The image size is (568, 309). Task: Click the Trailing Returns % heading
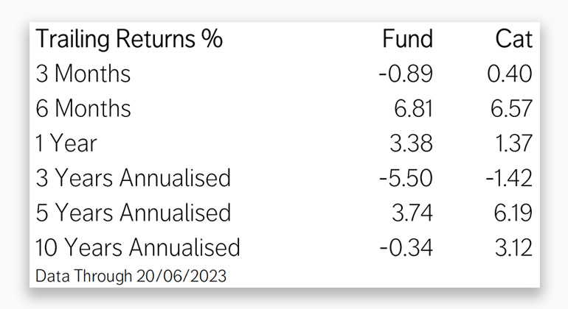[129, 39]
